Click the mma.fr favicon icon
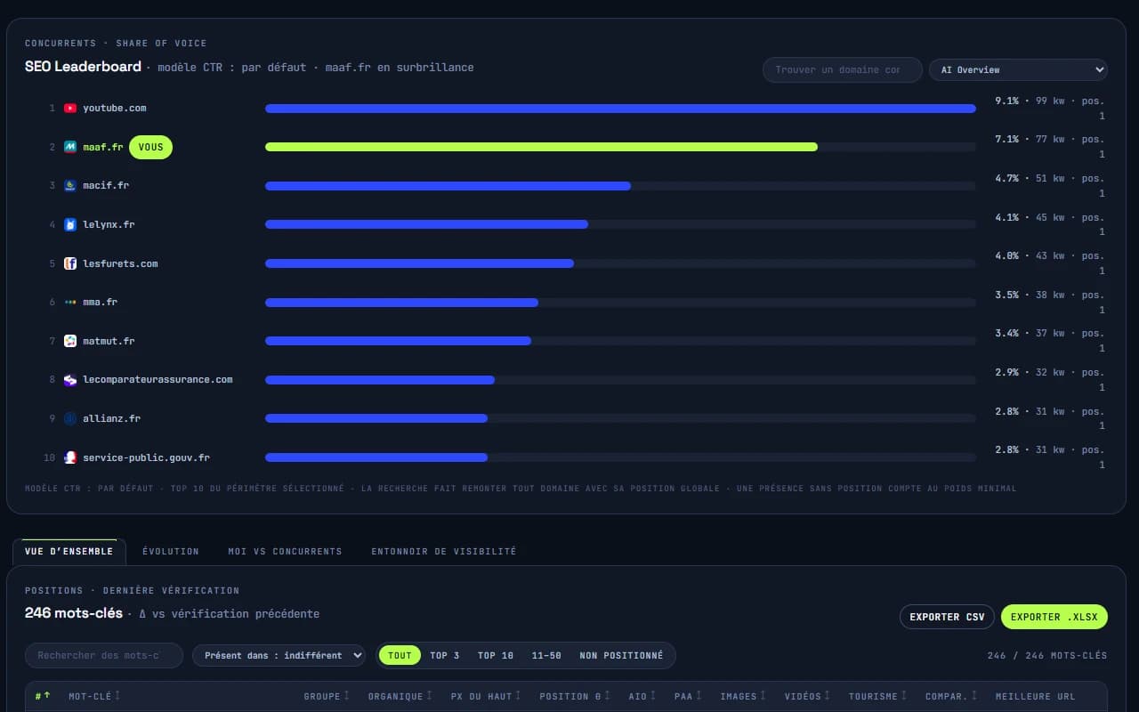The height and width of the screenshot is (712, 1139). click(x=70, y=302)
